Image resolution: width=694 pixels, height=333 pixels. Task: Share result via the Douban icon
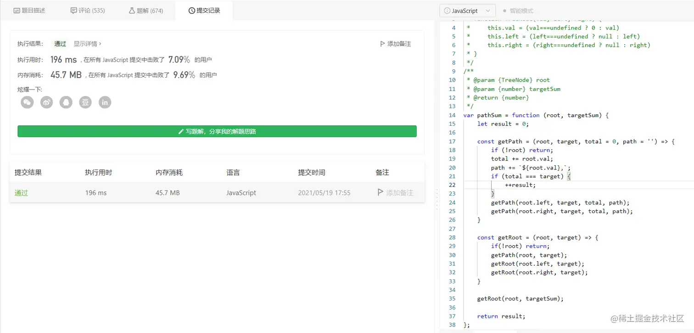pos(86,102)
